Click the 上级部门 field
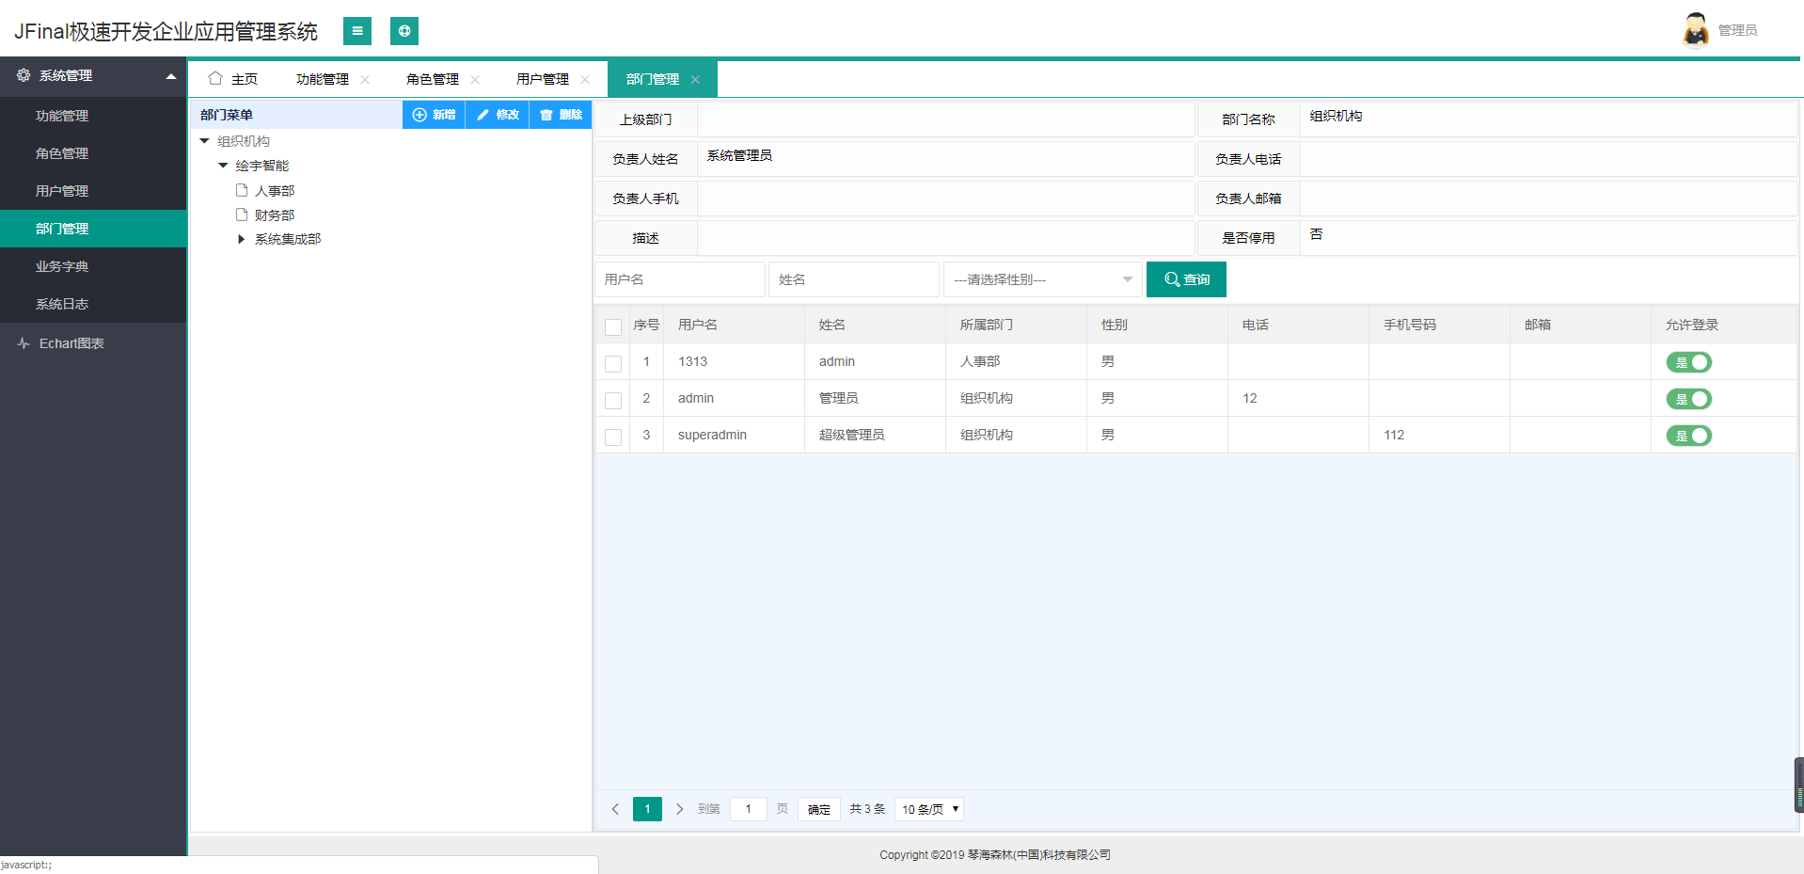 click(x=946, y=119)
